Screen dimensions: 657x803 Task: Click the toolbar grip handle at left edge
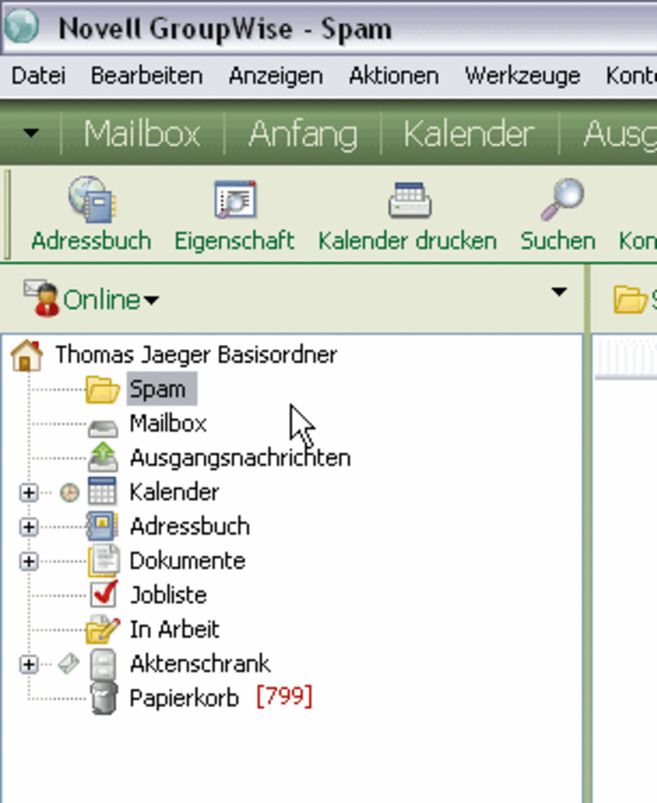click(7, 214)
